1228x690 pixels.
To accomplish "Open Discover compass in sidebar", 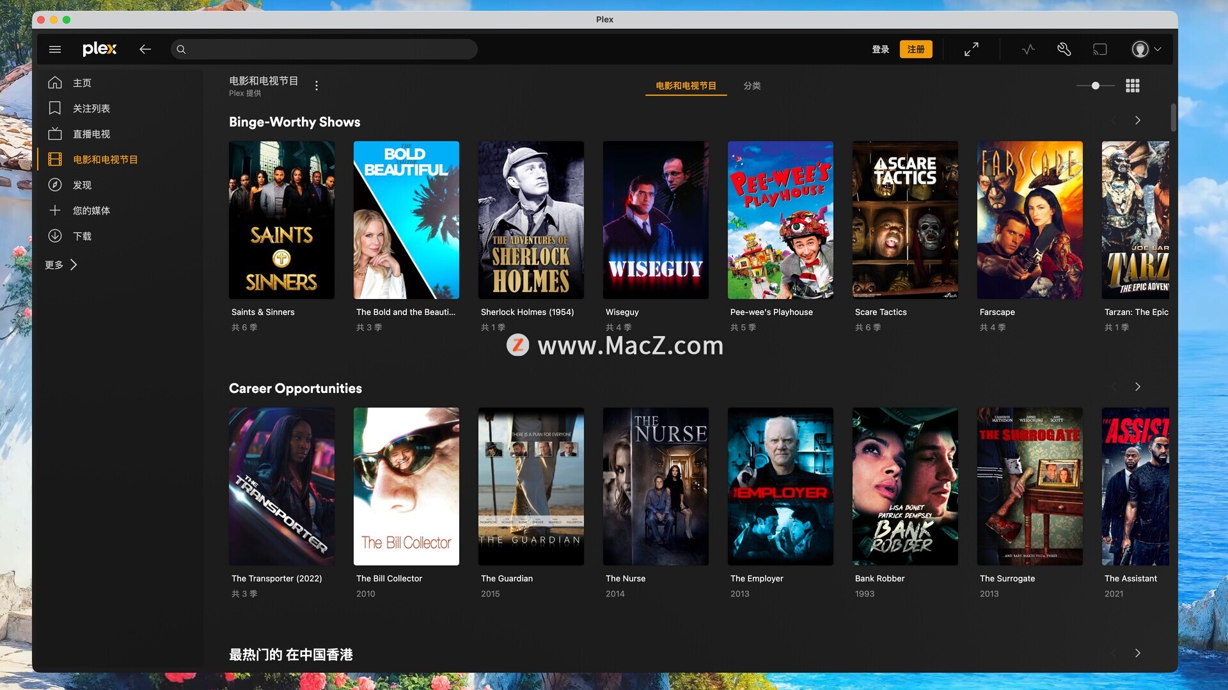I will point(82,185).
